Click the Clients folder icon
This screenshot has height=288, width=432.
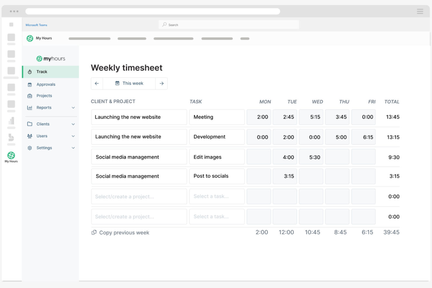pyautogui.click(x=29, y=124)
